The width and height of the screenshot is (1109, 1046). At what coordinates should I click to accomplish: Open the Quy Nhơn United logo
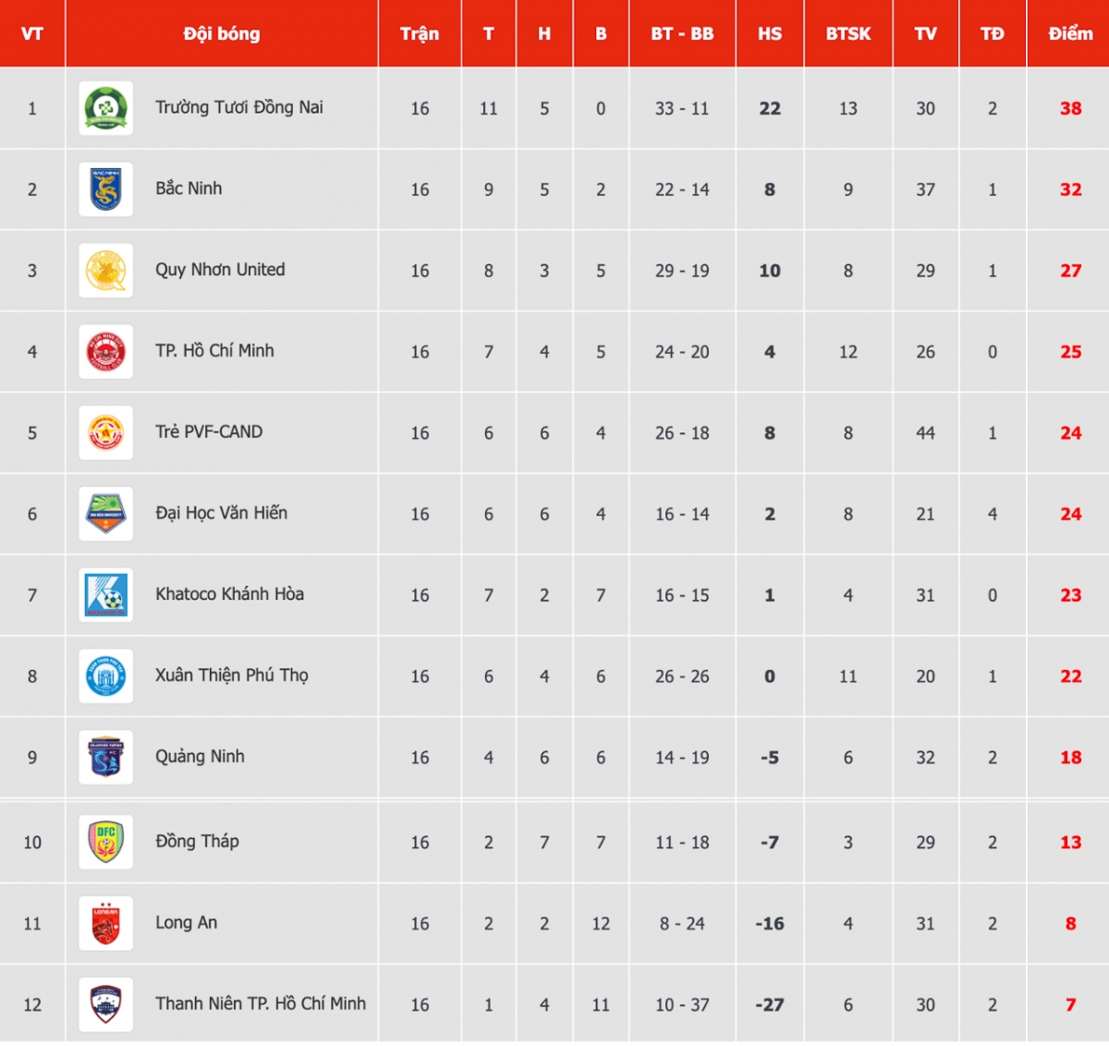pos(106,271)
